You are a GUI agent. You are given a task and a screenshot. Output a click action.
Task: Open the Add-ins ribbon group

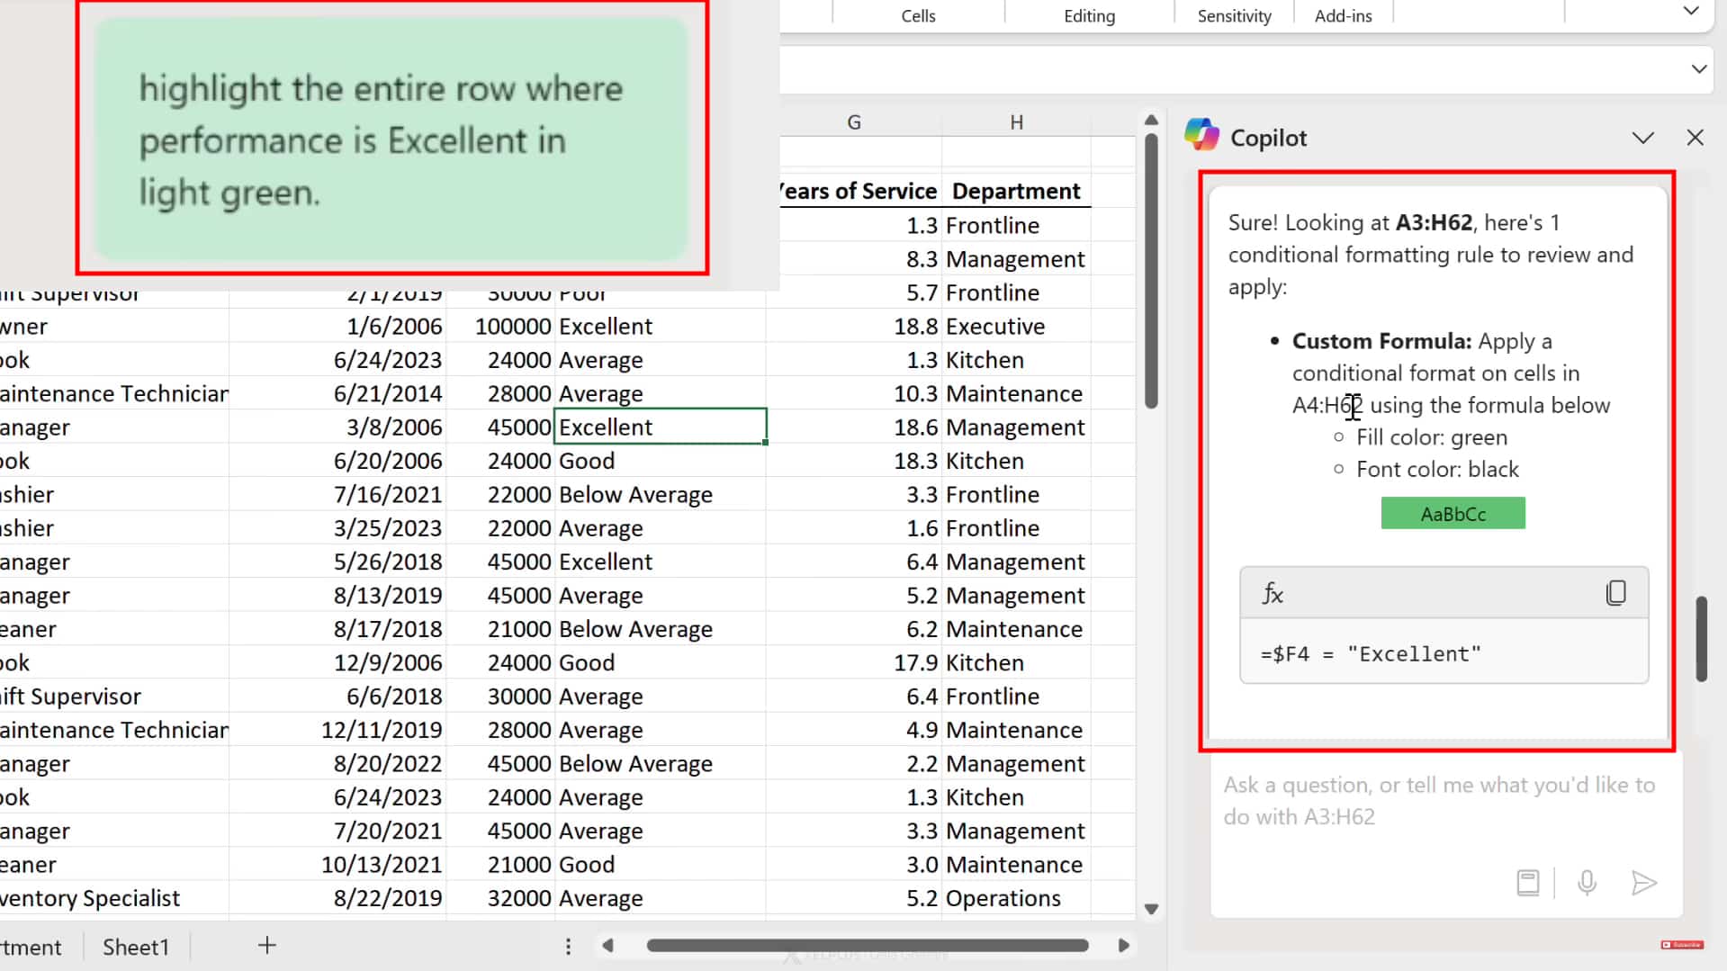pyautogui.click(x=1343, y=16)
